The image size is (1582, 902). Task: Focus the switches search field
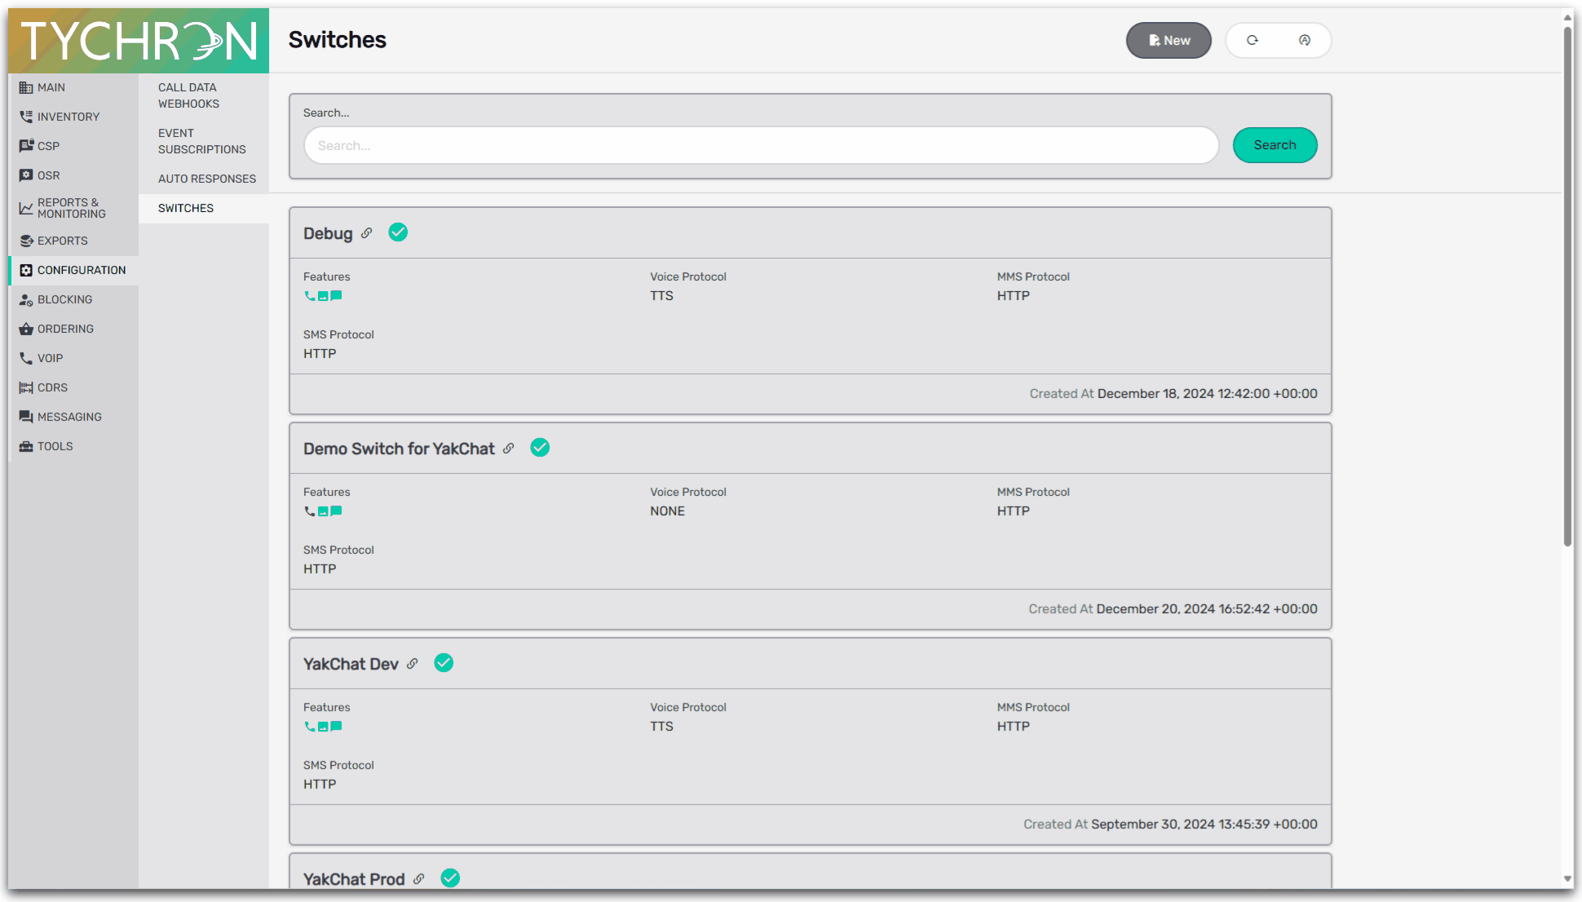[762, 145]
